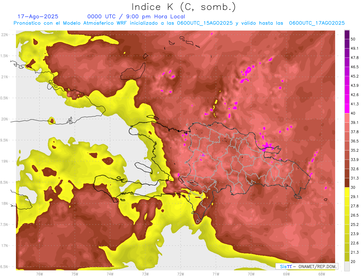The width and height of the screenshot is (361, 278).
Task: Click the latitude label '17N'
Action: tap(5, 246)
